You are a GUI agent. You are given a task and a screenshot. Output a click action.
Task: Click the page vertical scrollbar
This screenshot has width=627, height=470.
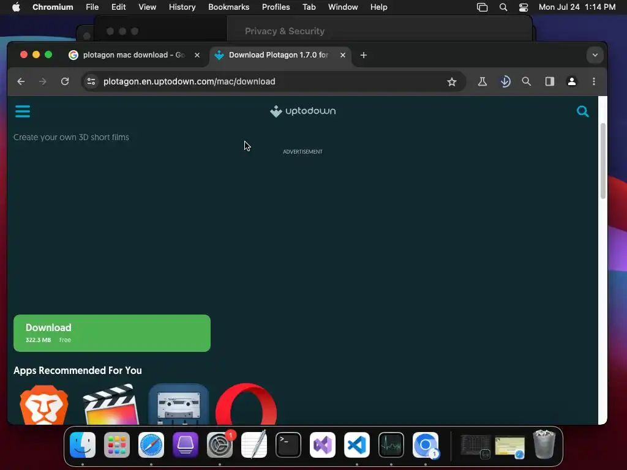(x=603, y=161)
